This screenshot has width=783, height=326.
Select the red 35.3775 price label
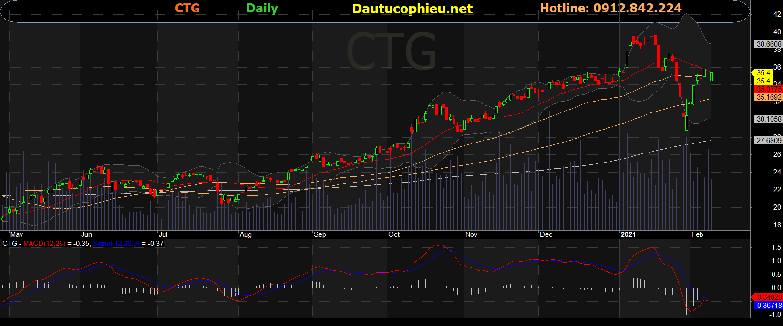tap(769, 89)
